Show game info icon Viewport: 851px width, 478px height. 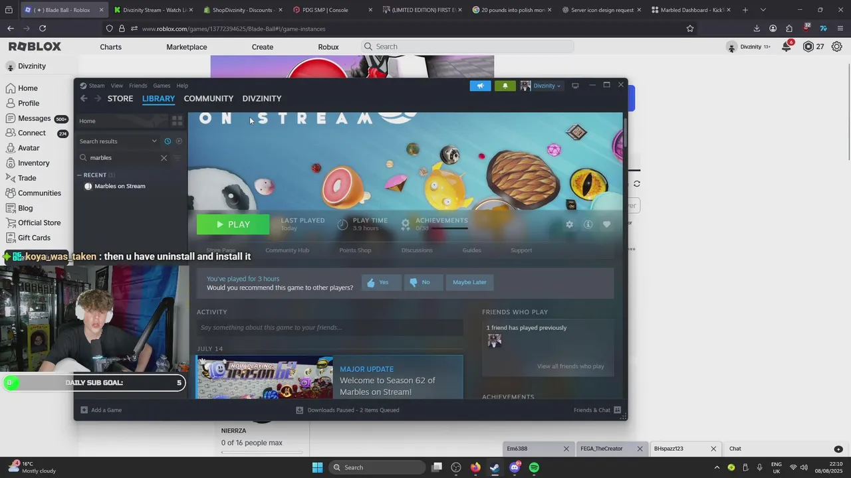[x=588, y=224]
